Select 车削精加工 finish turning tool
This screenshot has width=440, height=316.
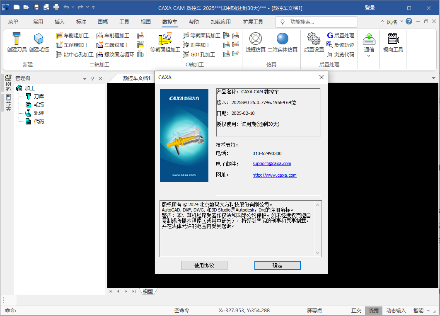pyautogui.click(x=73, y=45)
